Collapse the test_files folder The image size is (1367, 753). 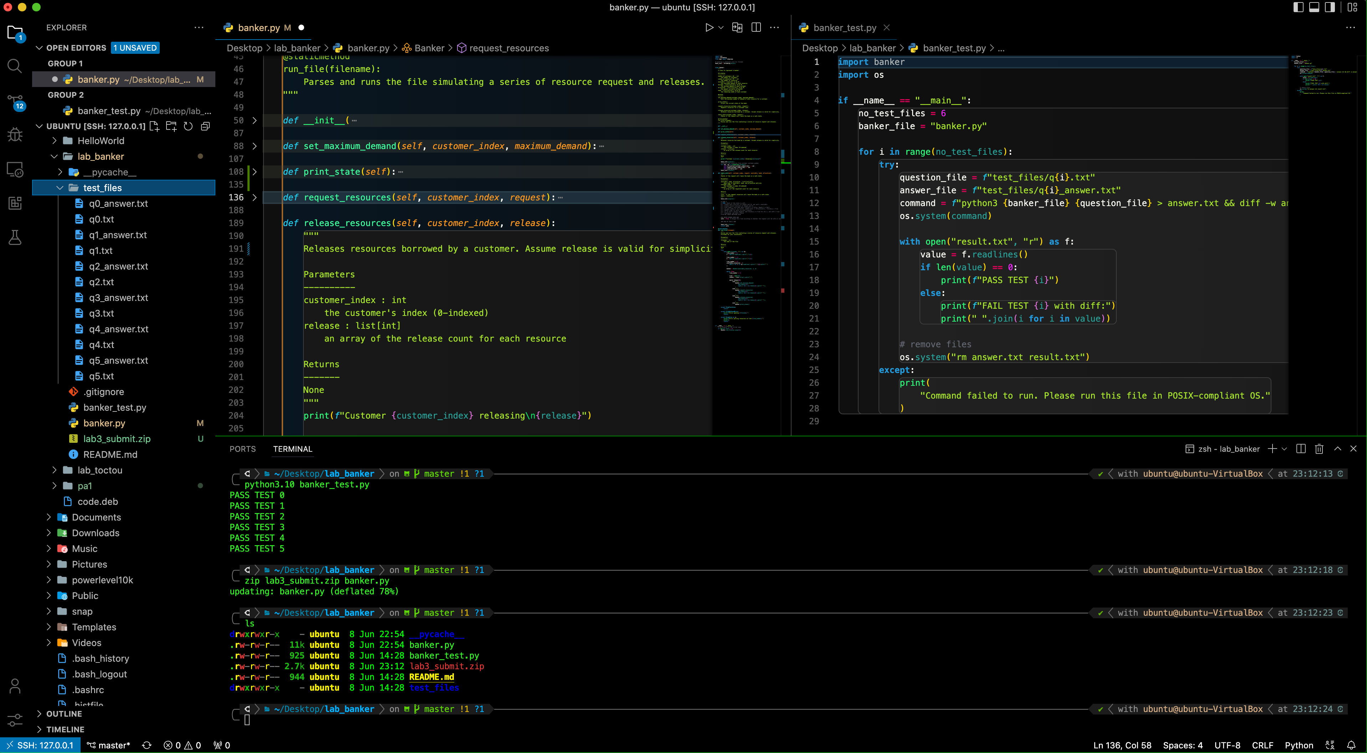(x=60, y=188)
